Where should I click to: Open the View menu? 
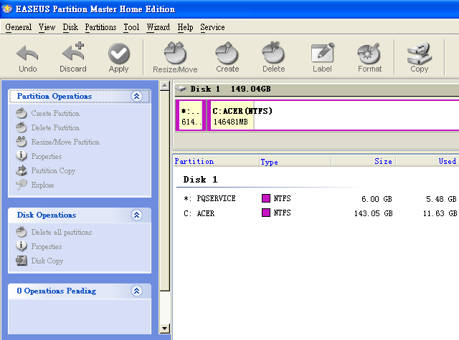click(x=47, y=27)
